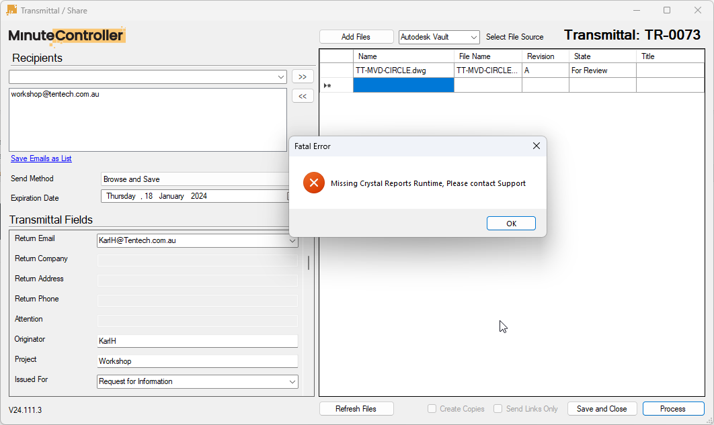Click the Add Files button
Image resolution: width=714 pixels, height=425 pixels.
coord(356,36)
